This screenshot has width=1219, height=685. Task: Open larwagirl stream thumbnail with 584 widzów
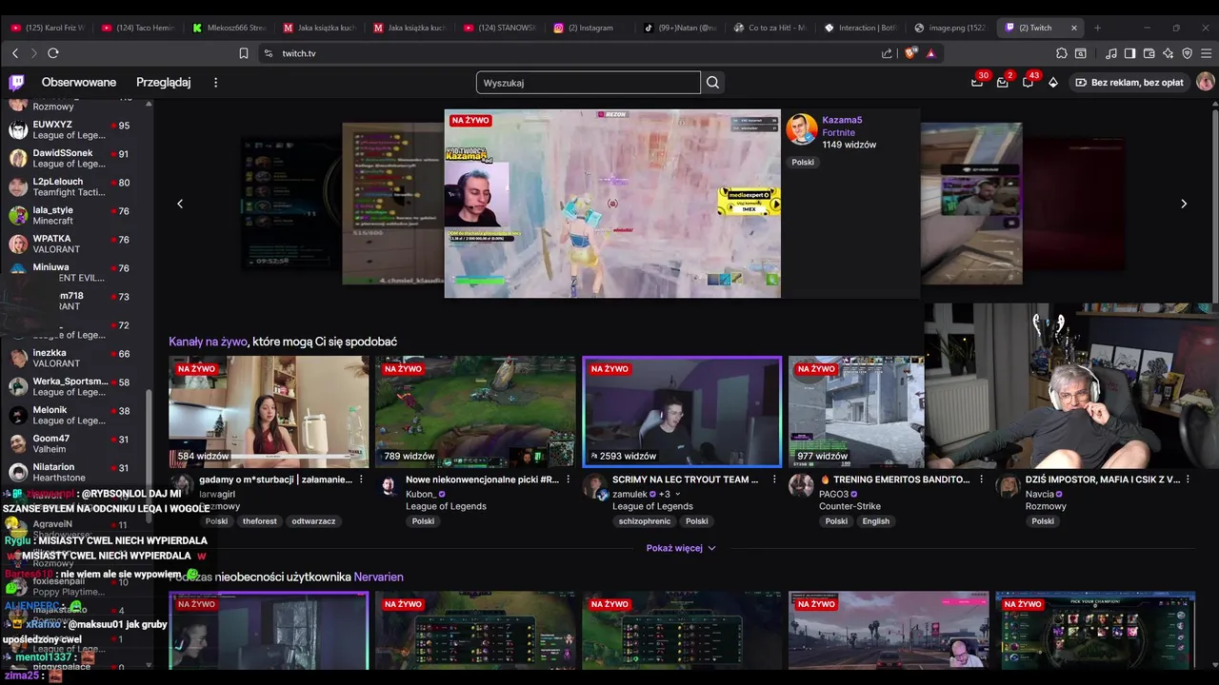coord(269,412)
